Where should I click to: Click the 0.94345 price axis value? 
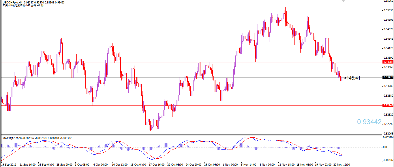pos(388,39)
